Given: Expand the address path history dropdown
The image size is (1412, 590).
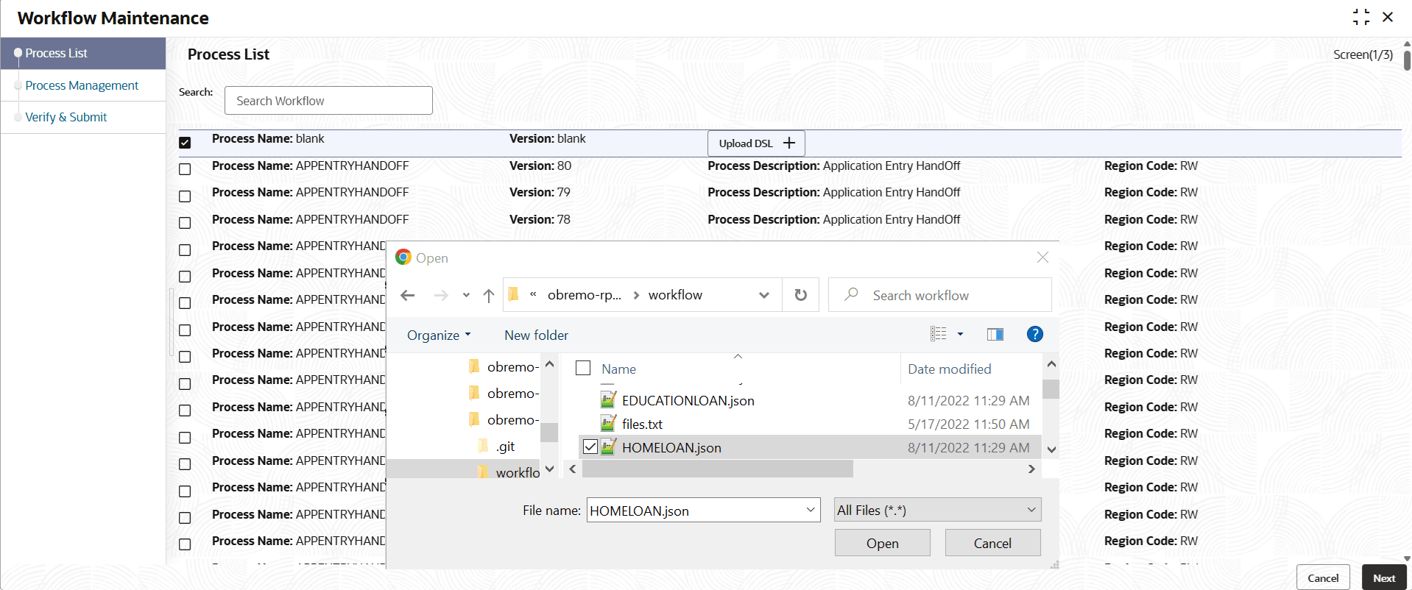Looking at the screenshot, I should click(764, 295).
